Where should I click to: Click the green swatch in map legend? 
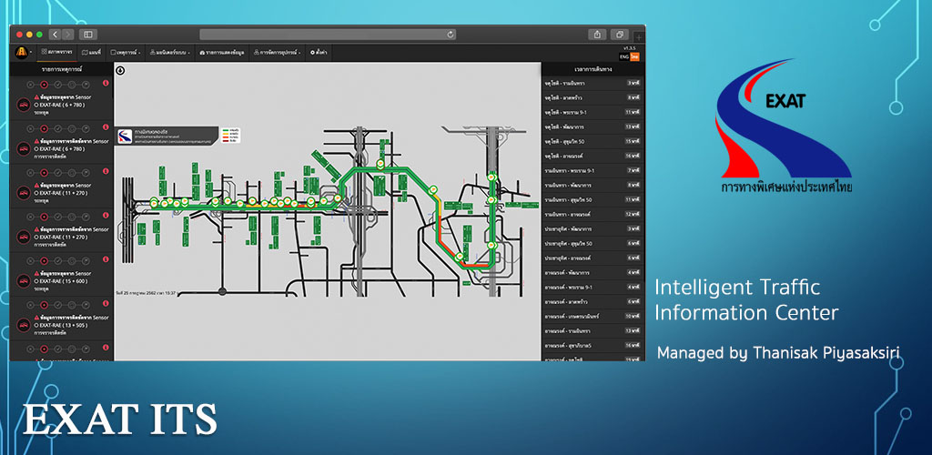[226, 131]
